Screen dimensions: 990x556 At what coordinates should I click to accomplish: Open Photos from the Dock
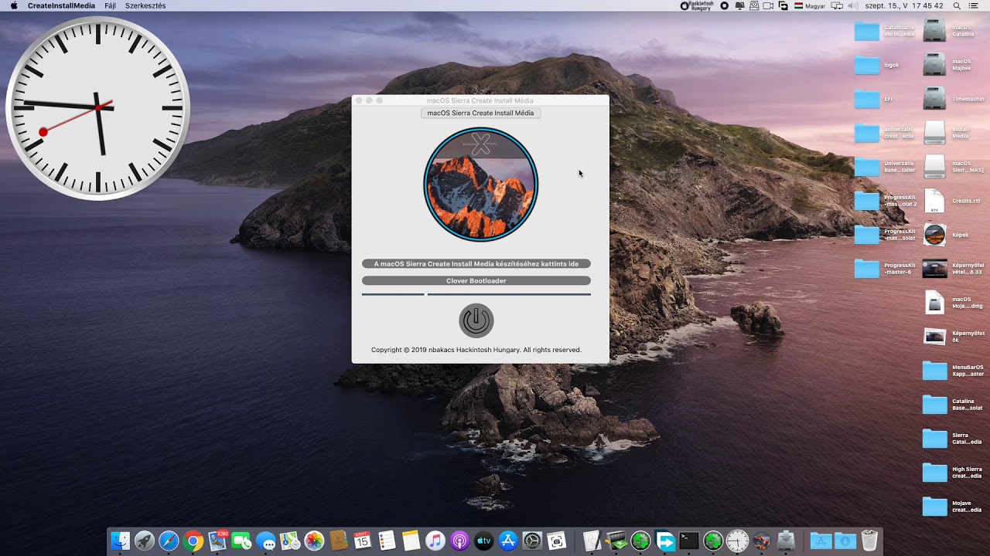[314, 541]
